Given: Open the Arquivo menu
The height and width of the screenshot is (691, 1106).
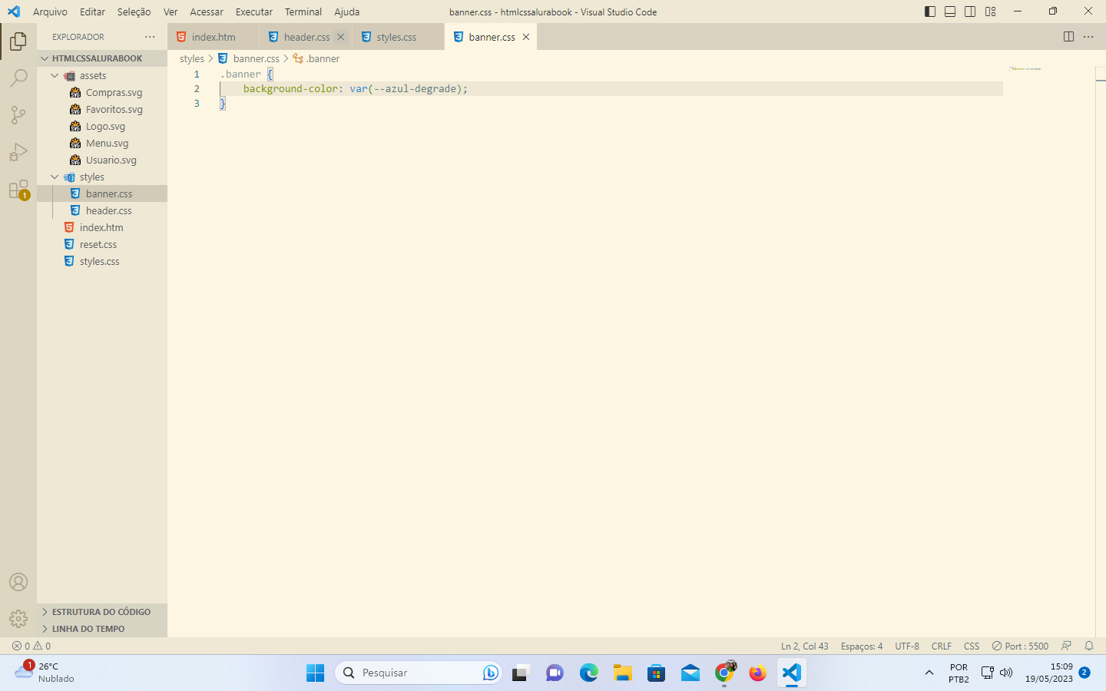Looking at the screenshot, I should [x=50, y=12].
